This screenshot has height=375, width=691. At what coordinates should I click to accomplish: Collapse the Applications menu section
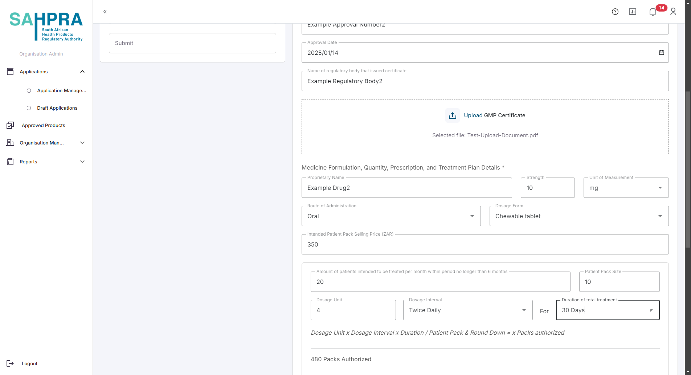click(x=82, y=72)
